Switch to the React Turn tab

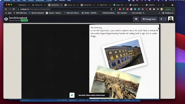pyautogui.click(x=104, y=5)
